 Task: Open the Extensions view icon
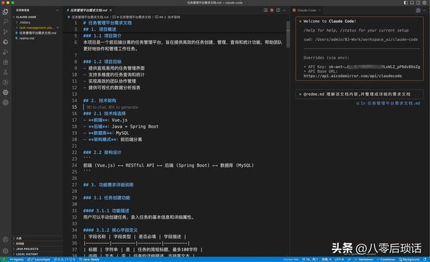click(5, 62)
